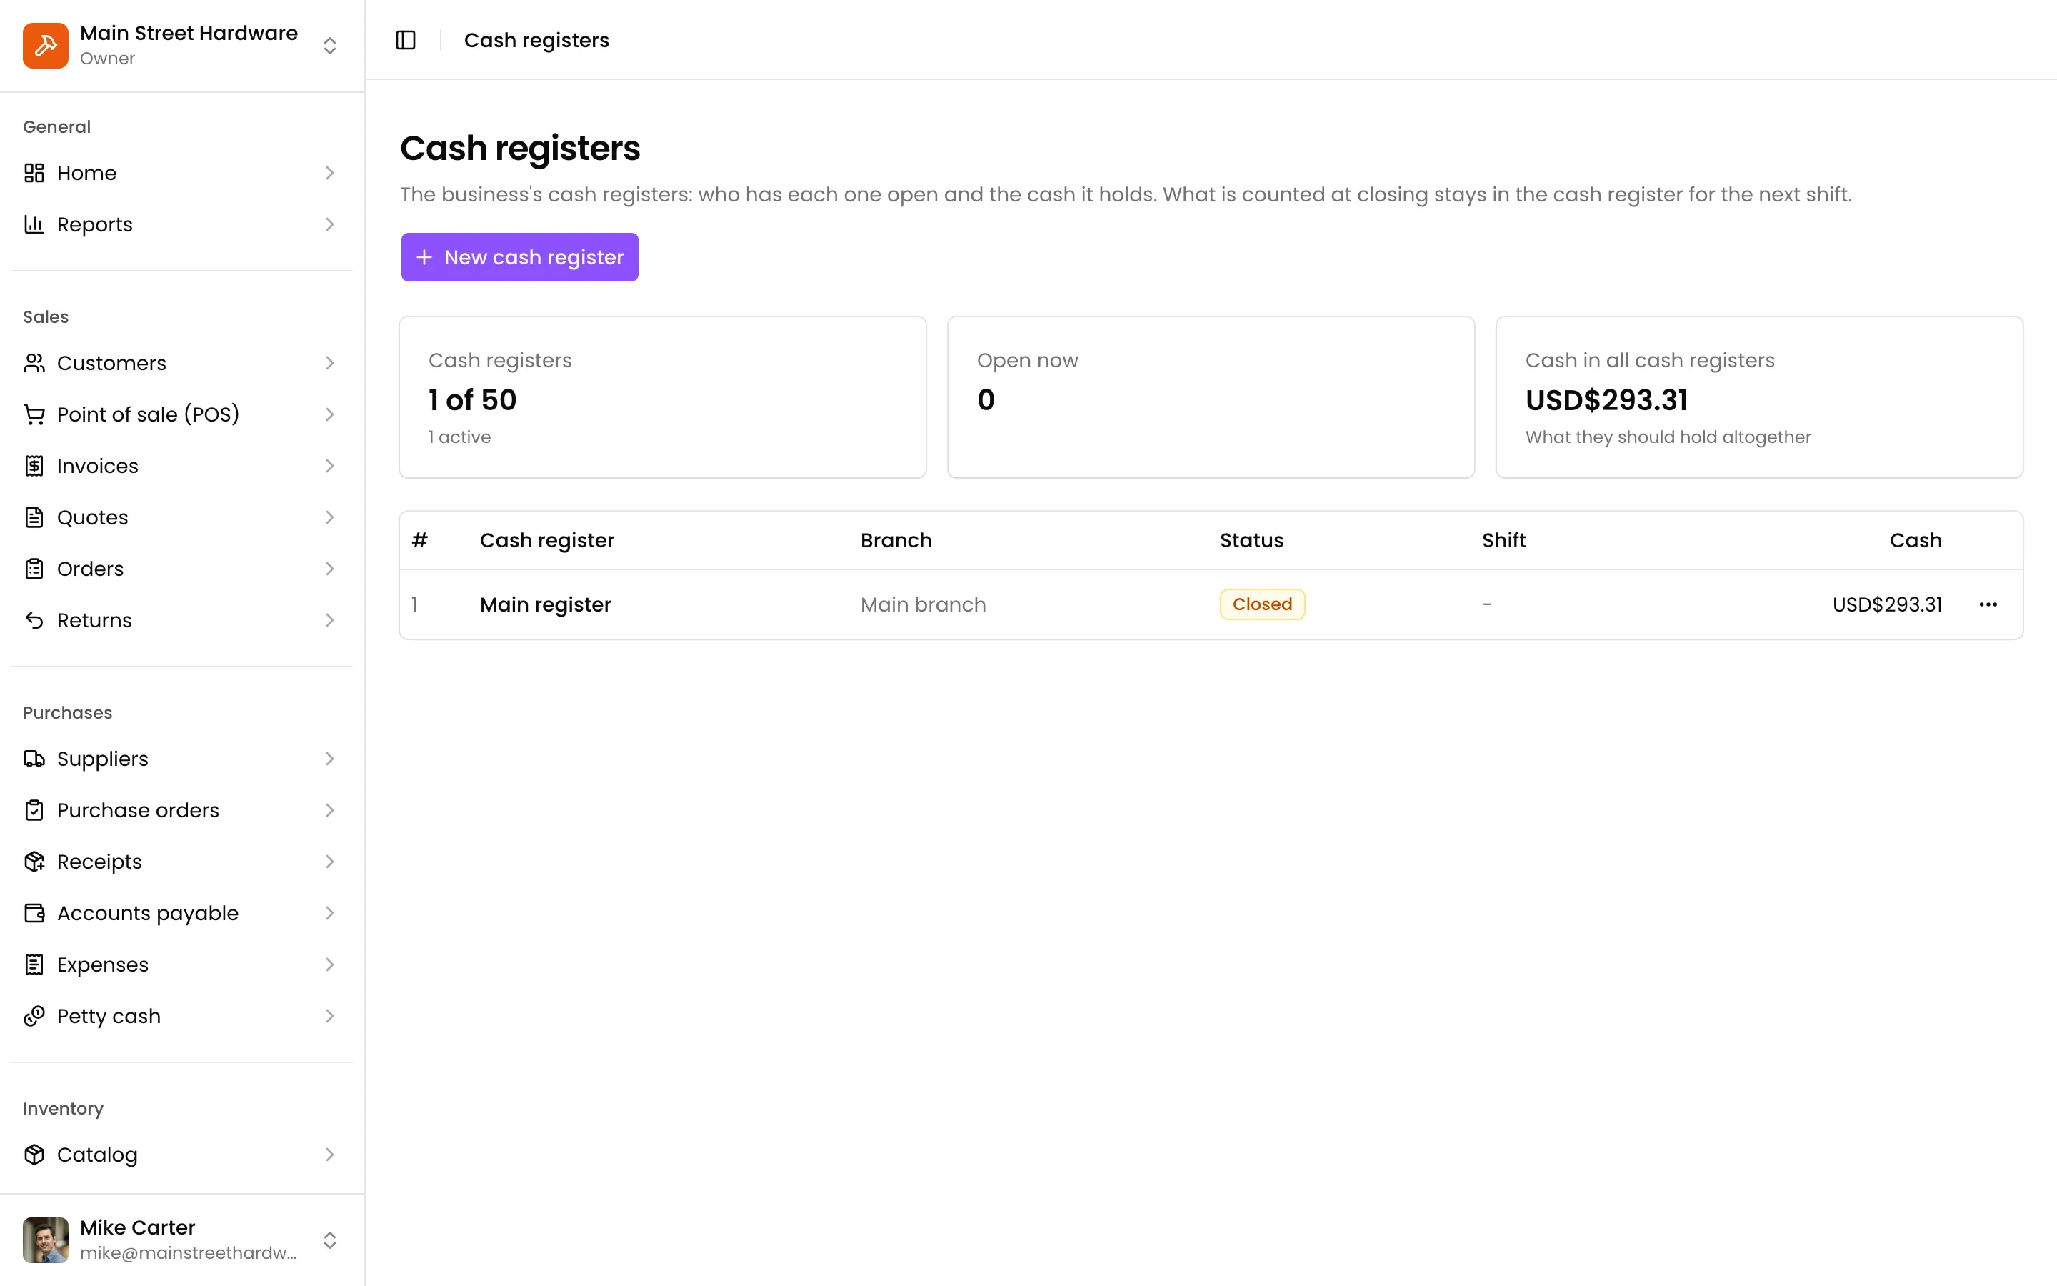
Task: Click the Cash registers breadcrumb title
Action: tap(536, 40)
